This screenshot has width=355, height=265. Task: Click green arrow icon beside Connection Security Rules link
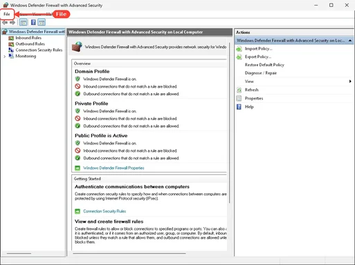coord(78,211)
